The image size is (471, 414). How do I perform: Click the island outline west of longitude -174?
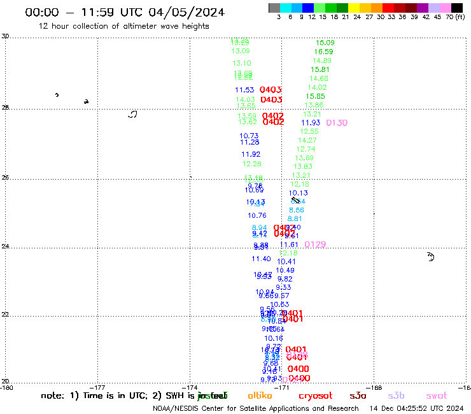click(132, 114)
